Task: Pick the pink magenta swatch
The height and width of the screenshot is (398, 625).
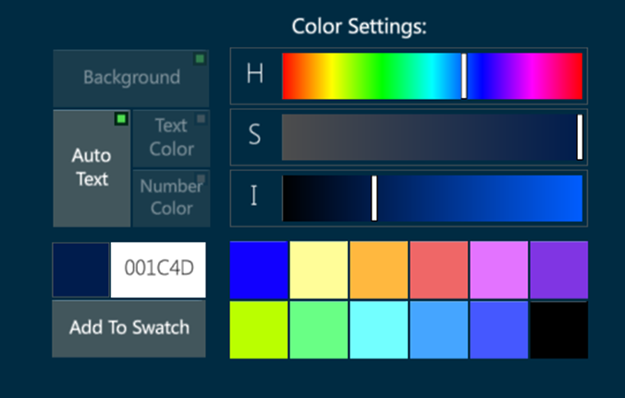Action: pos(499,270)
